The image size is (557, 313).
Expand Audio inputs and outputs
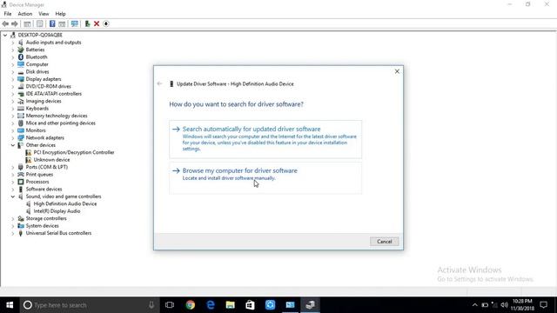[x=13, y=43]
